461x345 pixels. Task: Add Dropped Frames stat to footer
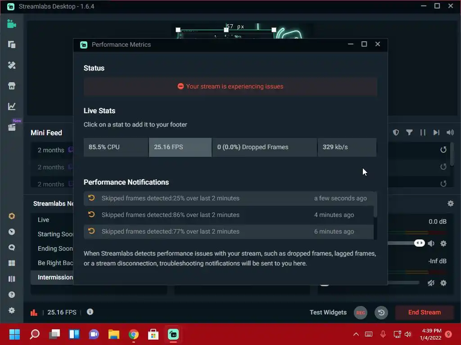(x=264, y=147)
